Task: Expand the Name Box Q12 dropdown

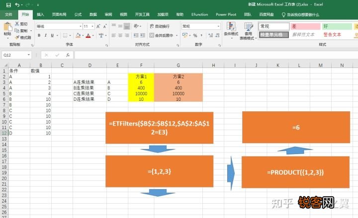Action: [29, 55]
